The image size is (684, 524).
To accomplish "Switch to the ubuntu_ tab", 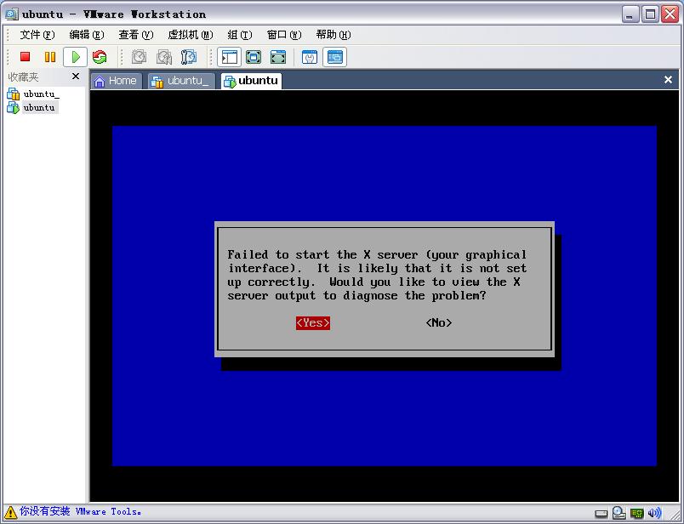I will pyautogui.click(x=181, y=81).
